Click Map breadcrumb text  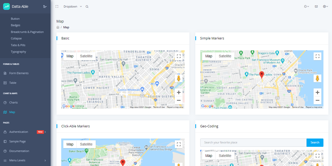pos(66,27)
